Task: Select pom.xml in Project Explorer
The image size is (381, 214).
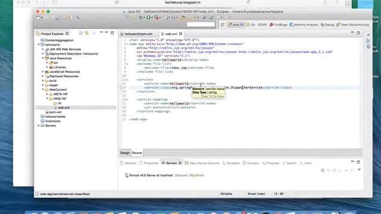Action: click(x=55, y=112)
